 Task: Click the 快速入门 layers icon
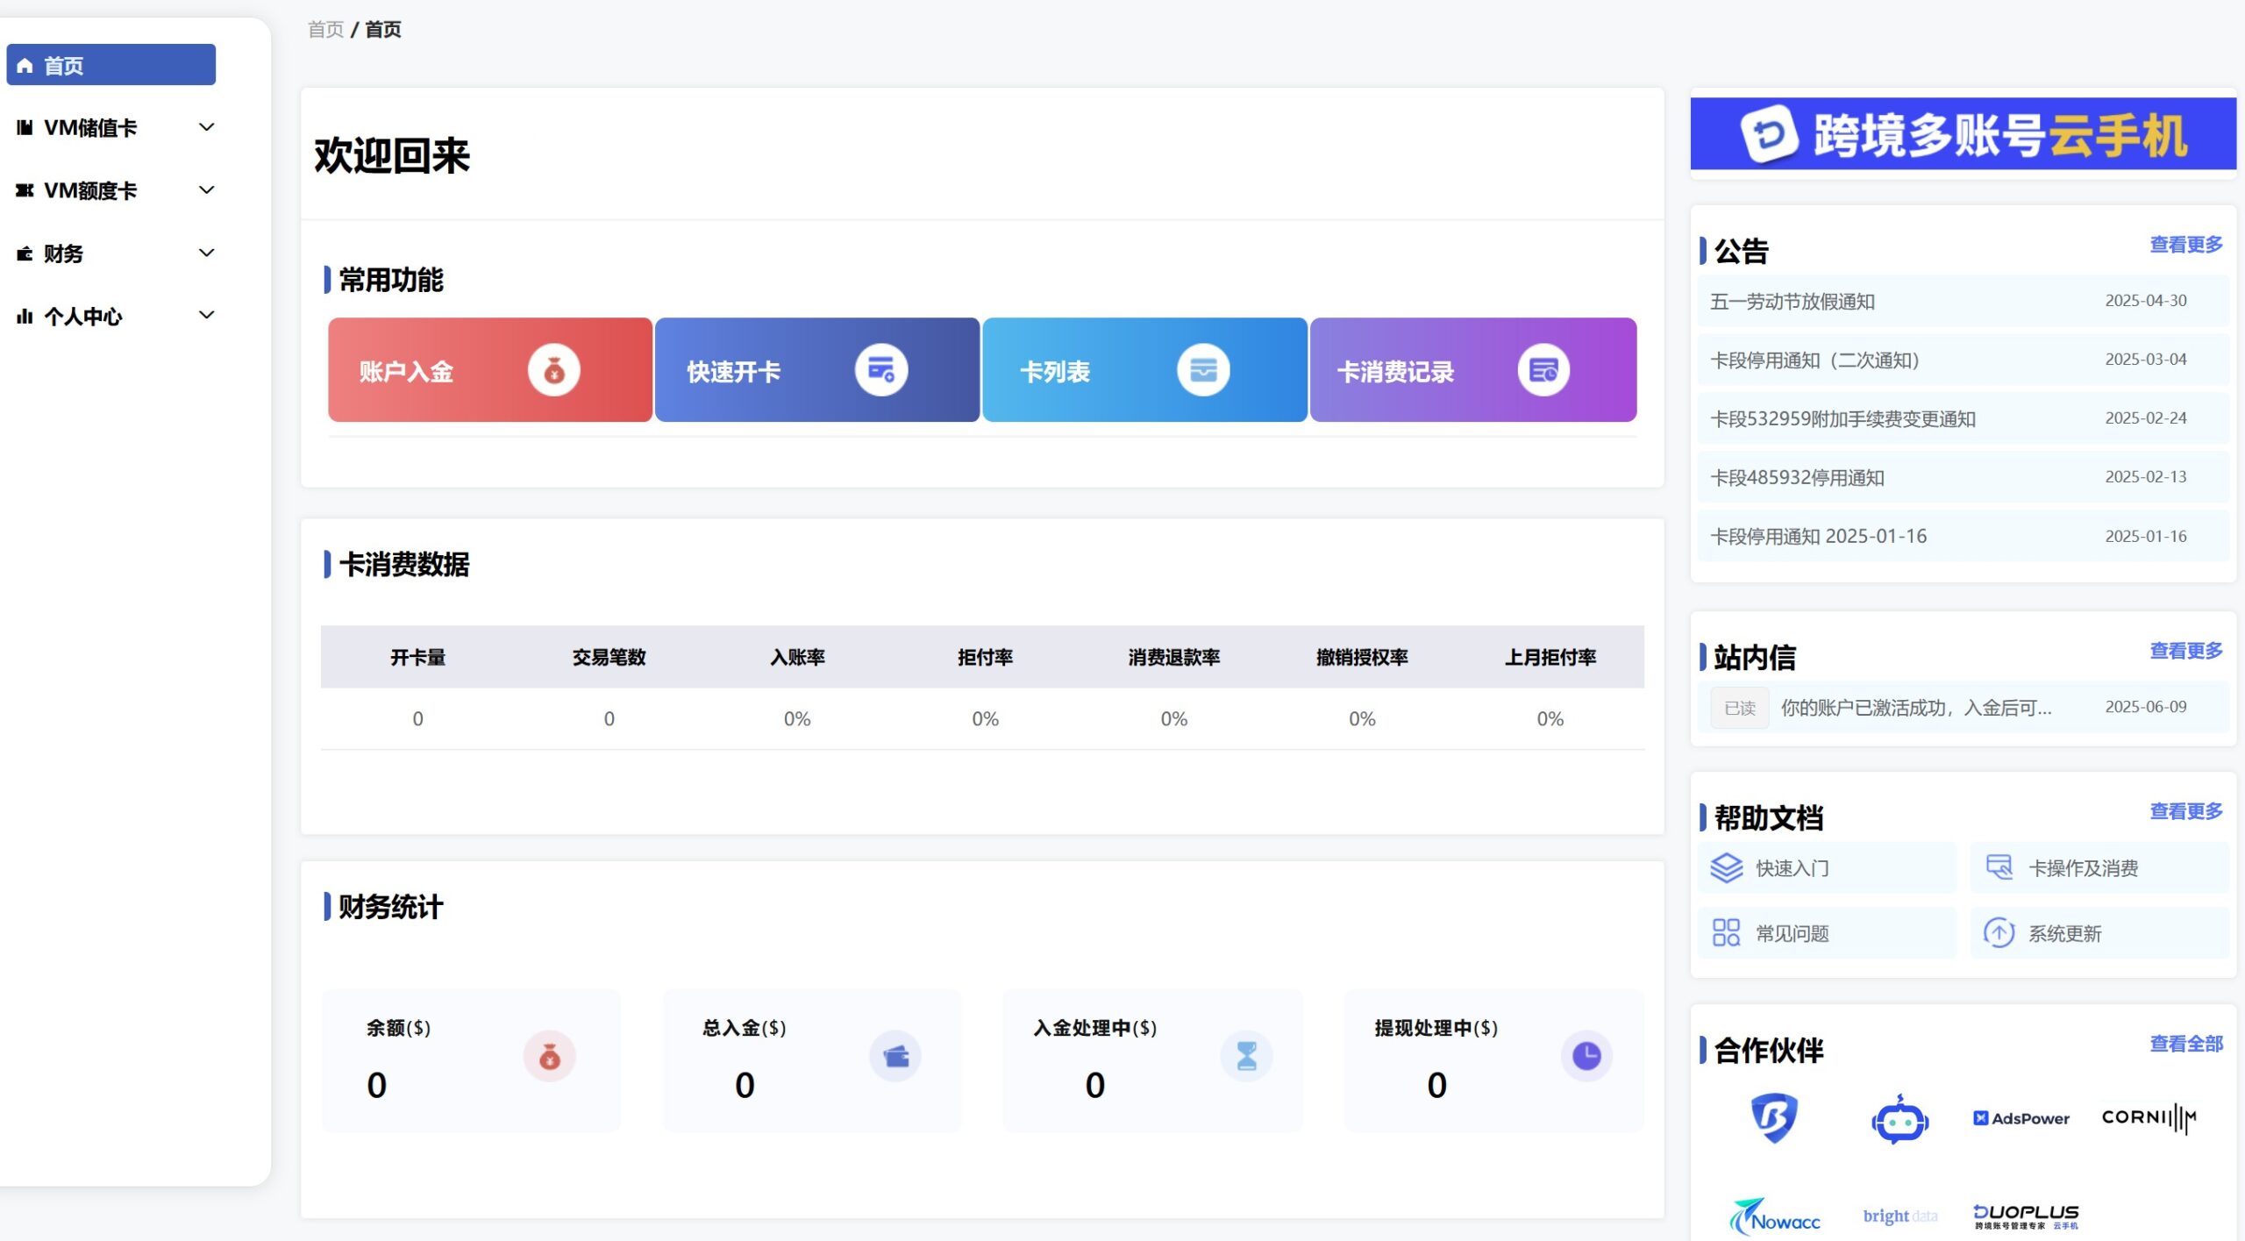pyautogui.click(x=1727, y=868)
